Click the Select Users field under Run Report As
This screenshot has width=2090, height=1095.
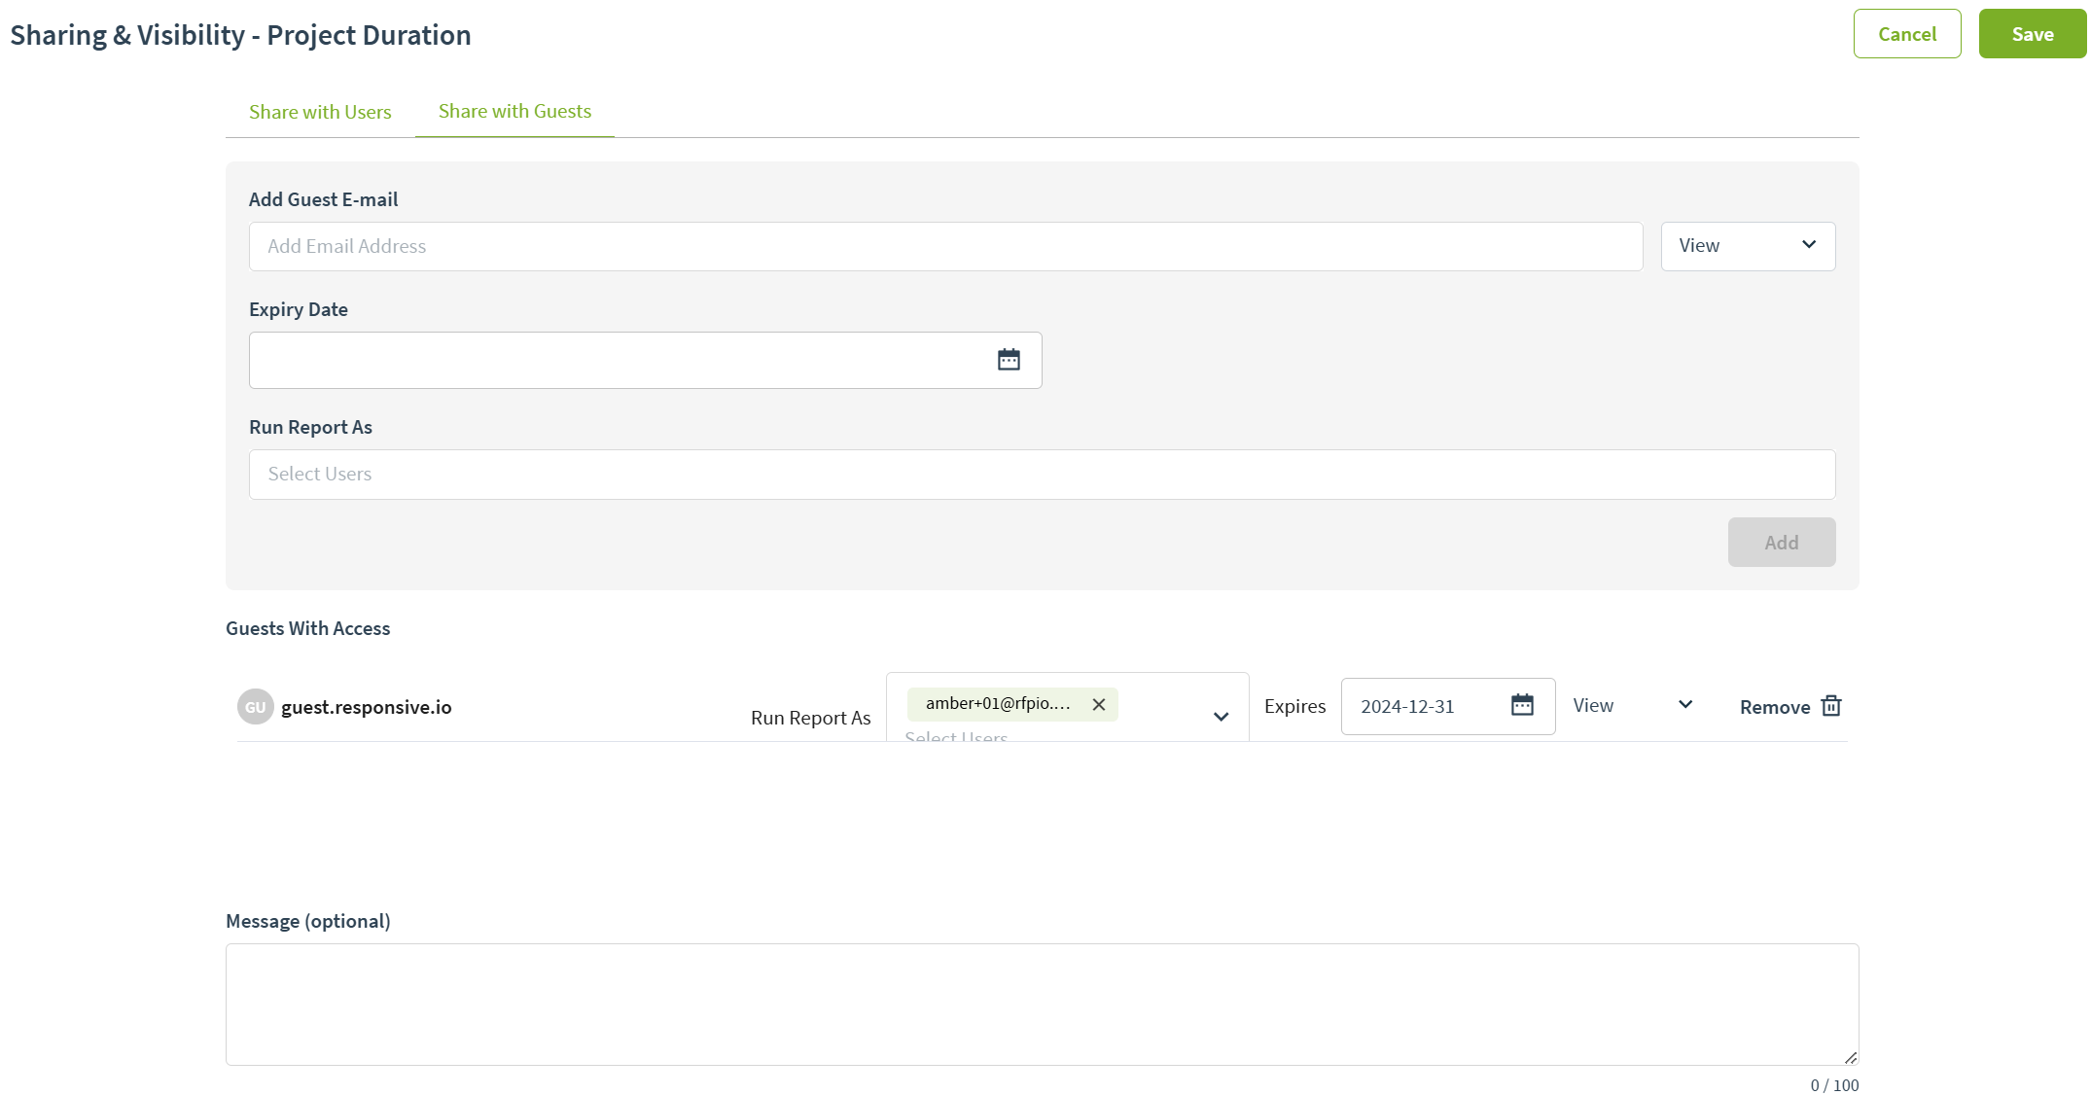click(x=1041, y=475)
